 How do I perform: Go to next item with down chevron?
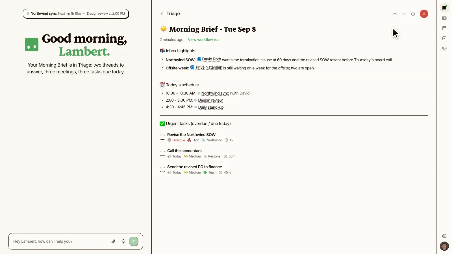pyautogui.click(x=404, y=14)
